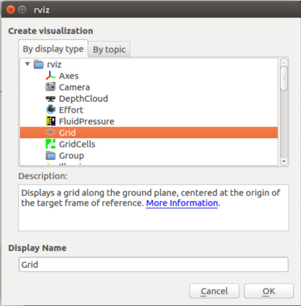Image resolution: width=301 pixels, height=306 pixels.
Task: Close the rviz dialog window
Action: [x=11, y=10]
